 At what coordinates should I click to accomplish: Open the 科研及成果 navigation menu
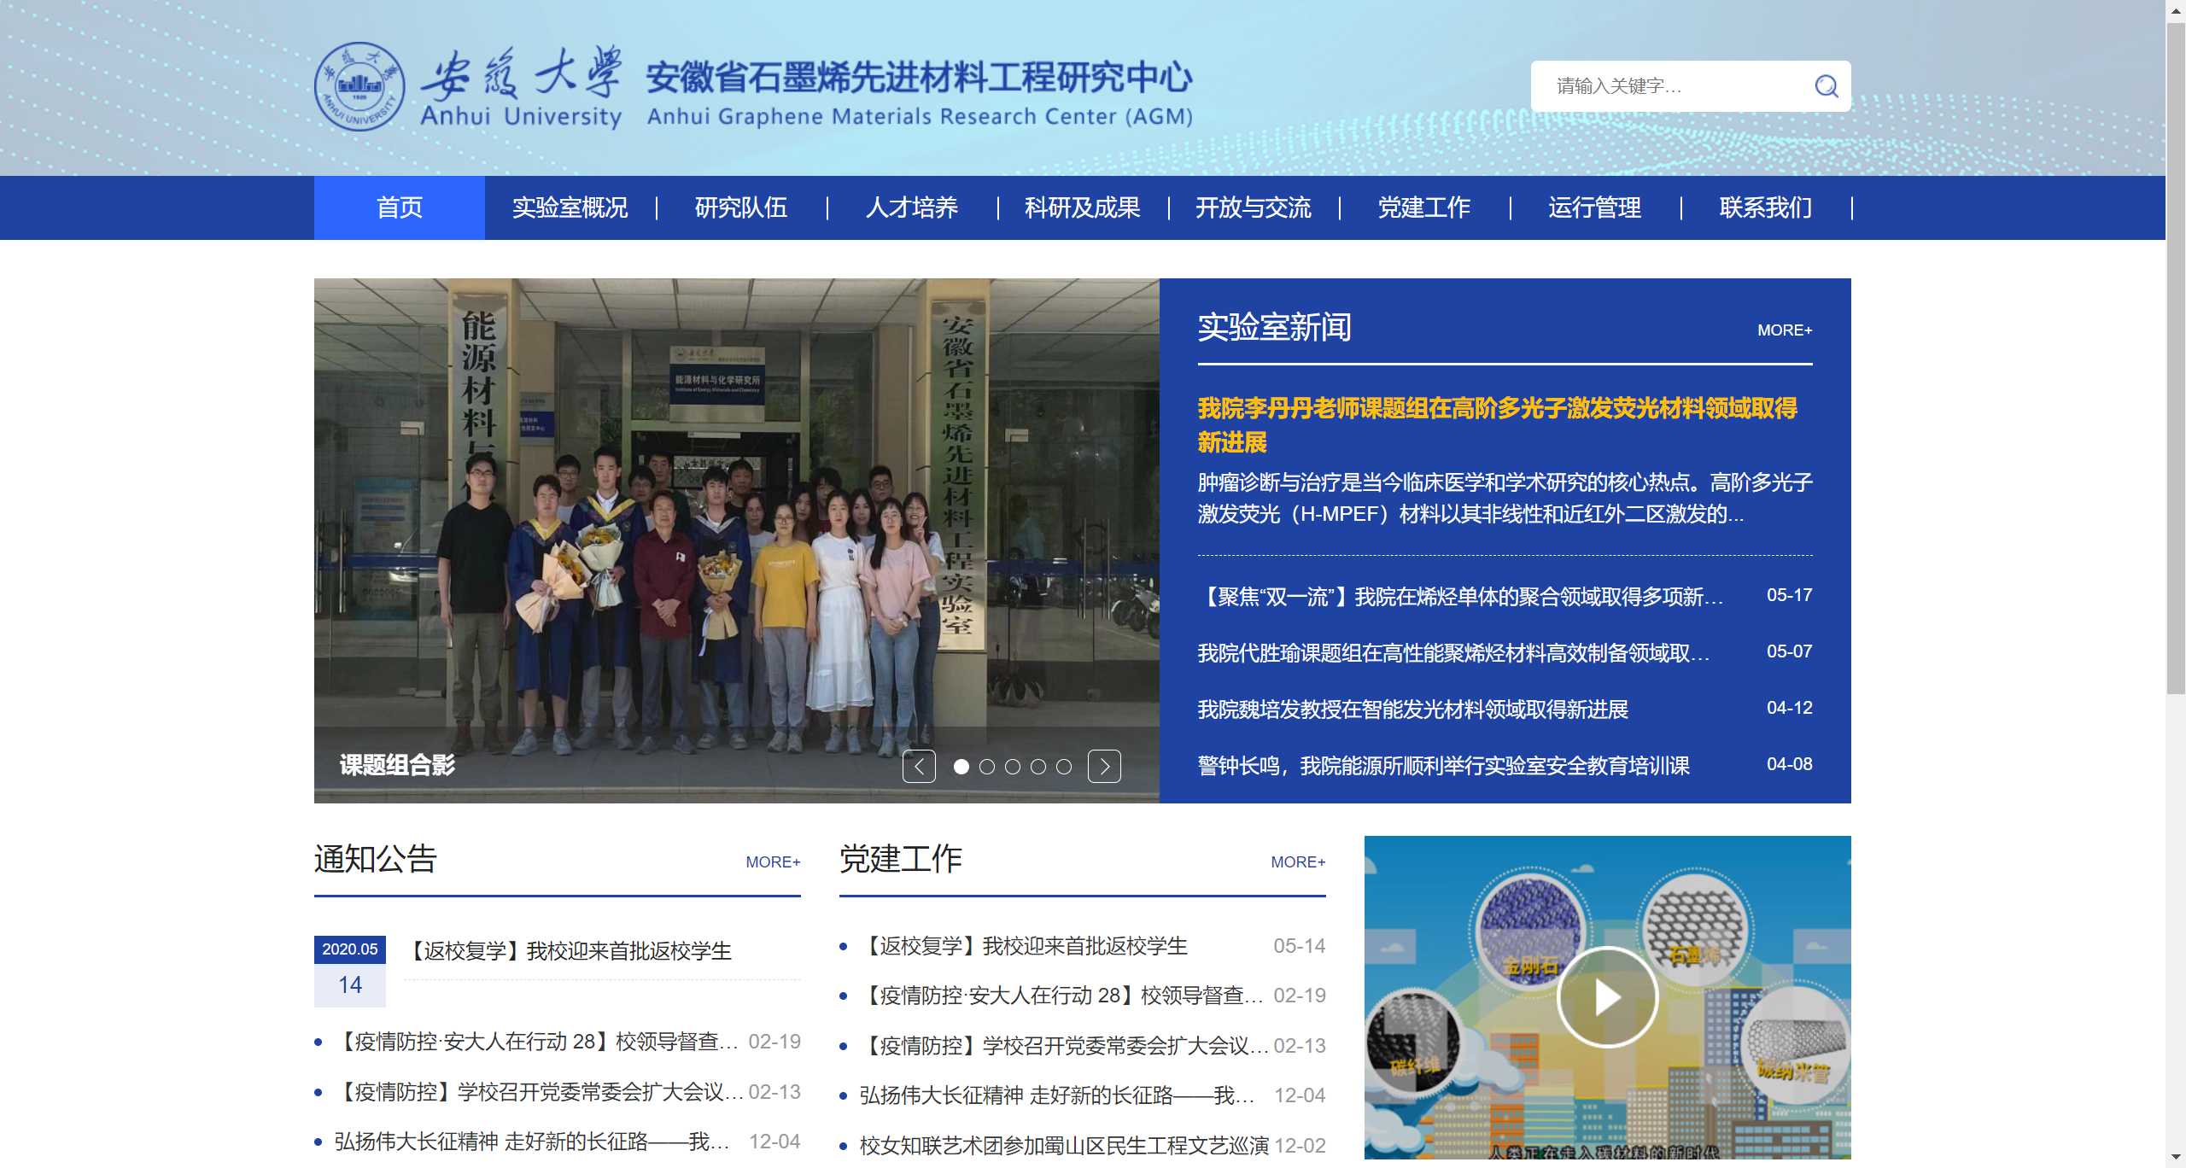[x=1082, y=207]
